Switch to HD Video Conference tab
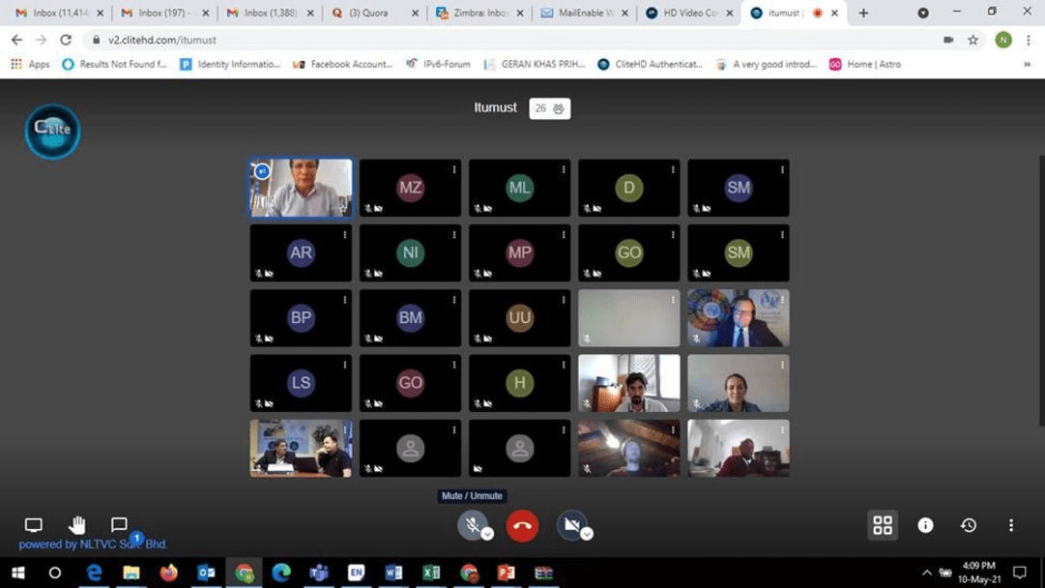Screen dimensions: 1045x588 pyautogui.click(x=688, y=13)
